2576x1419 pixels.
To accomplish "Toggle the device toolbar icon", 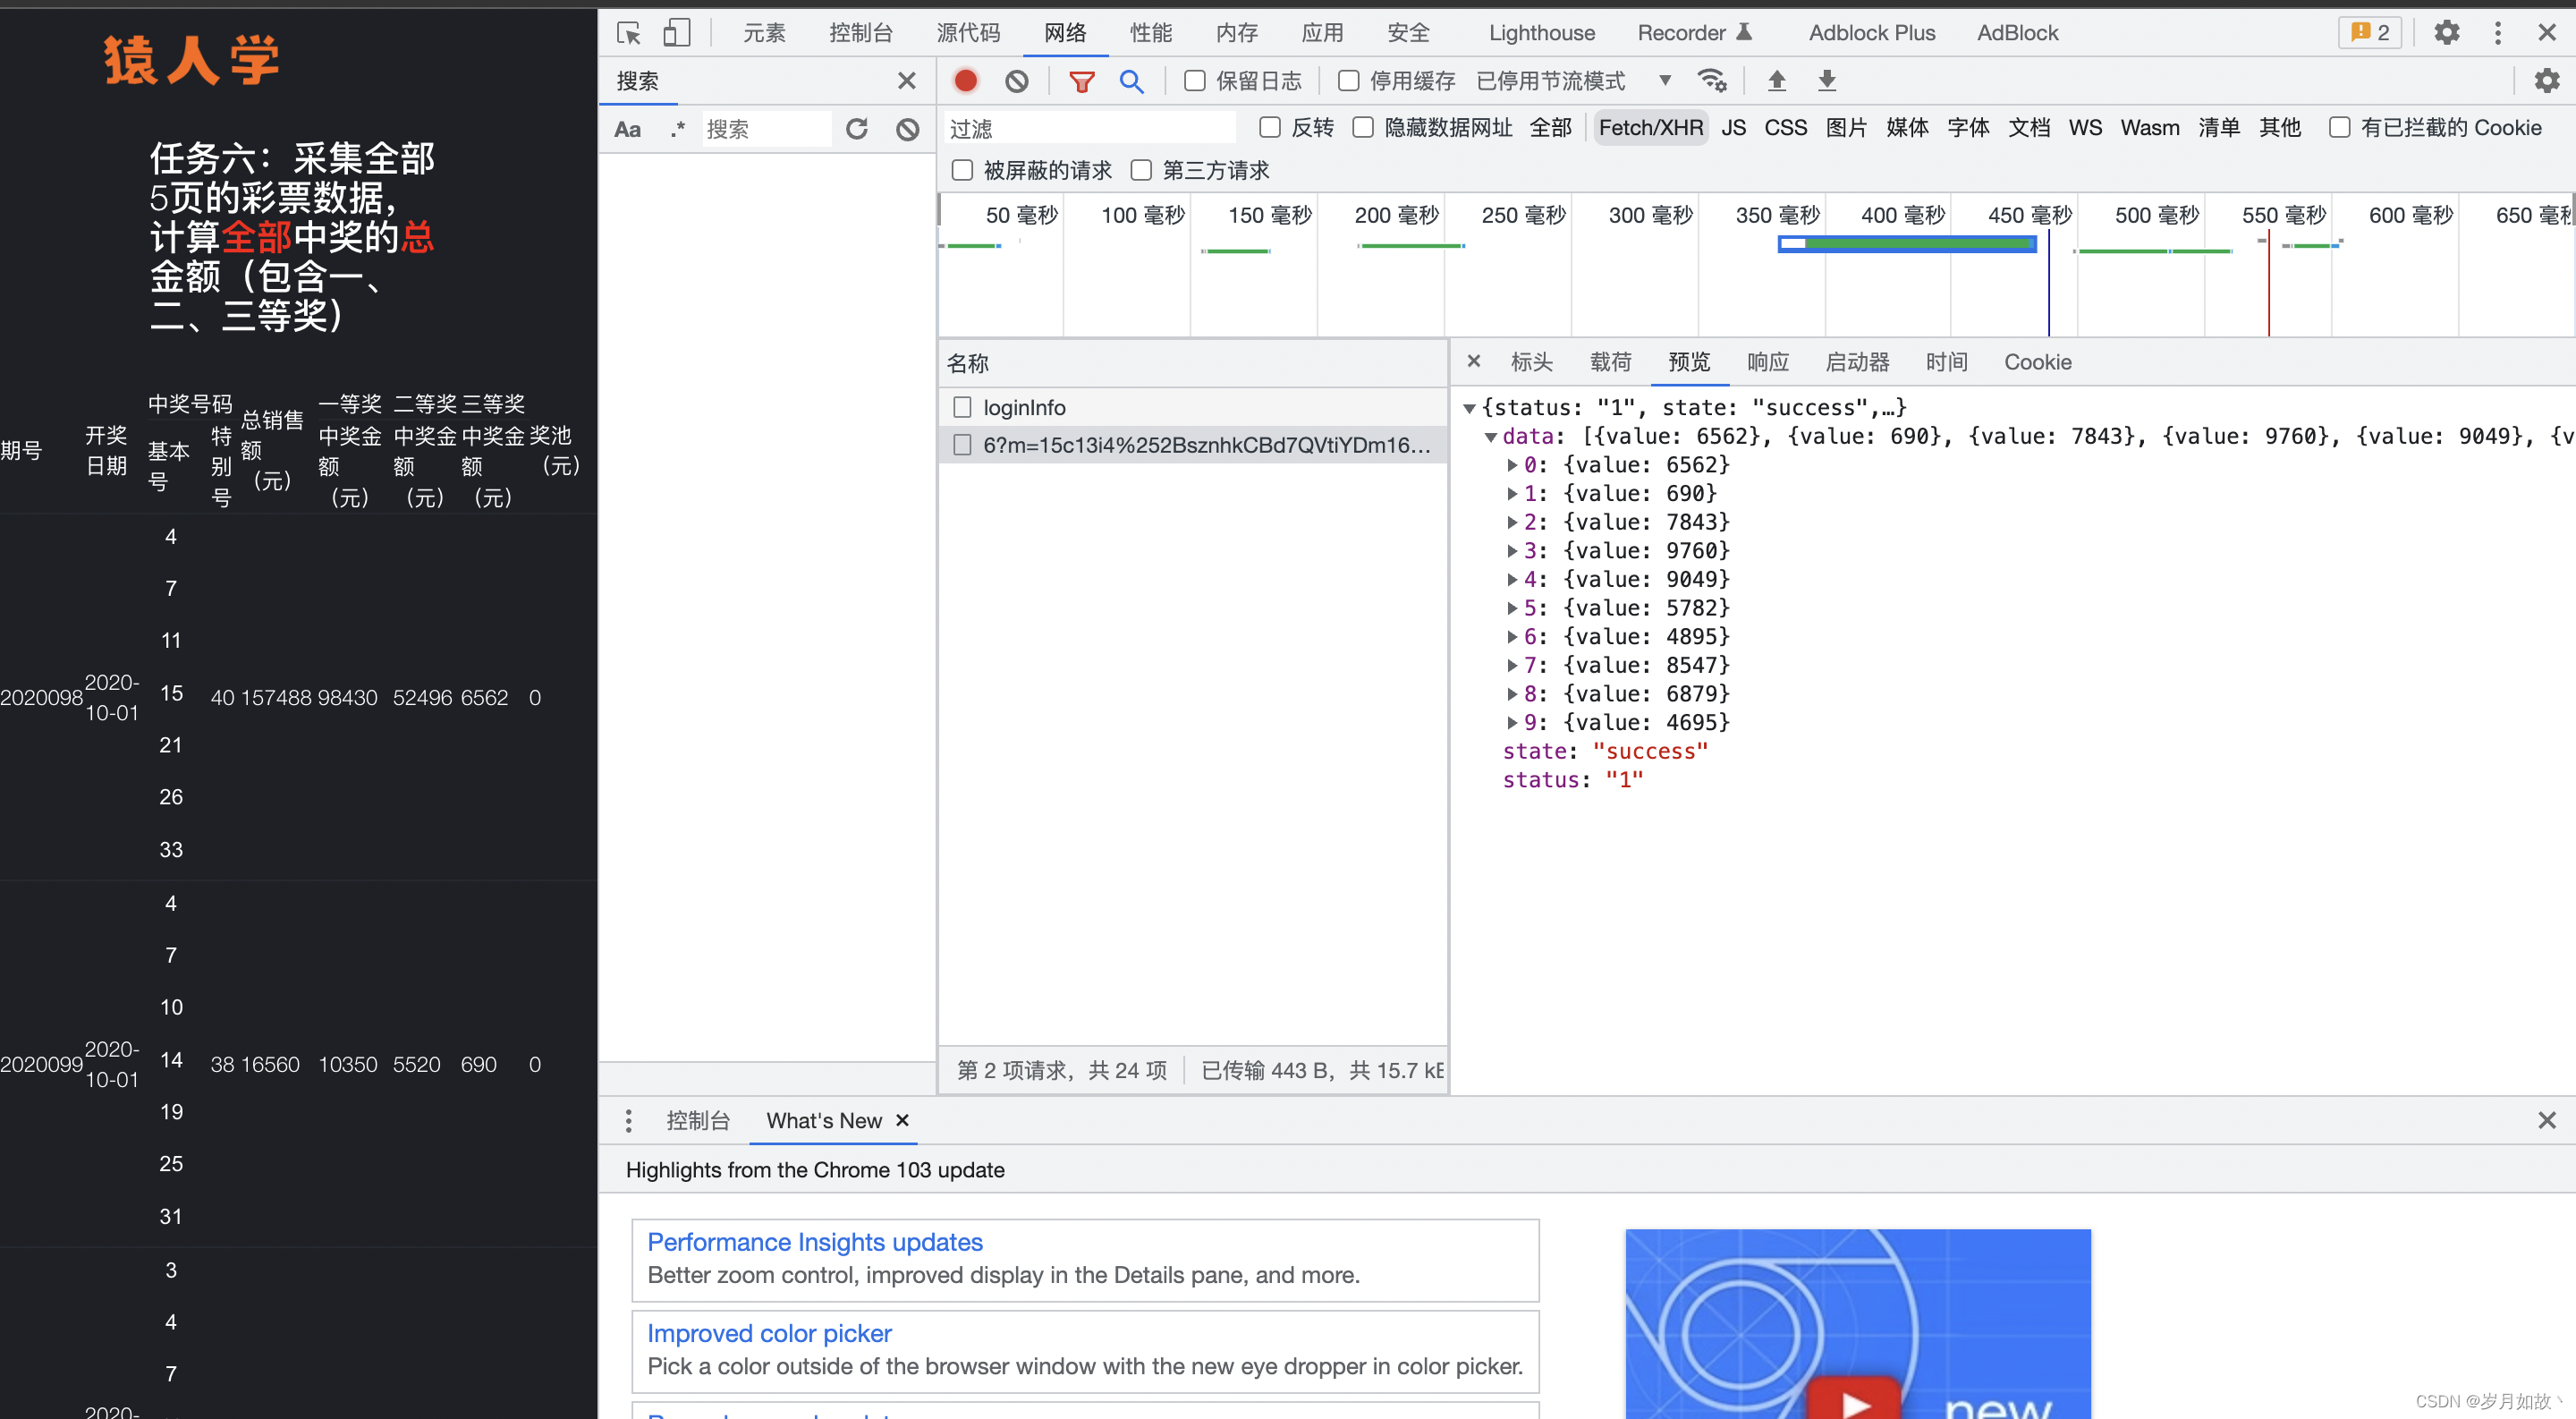I will 677,33.
